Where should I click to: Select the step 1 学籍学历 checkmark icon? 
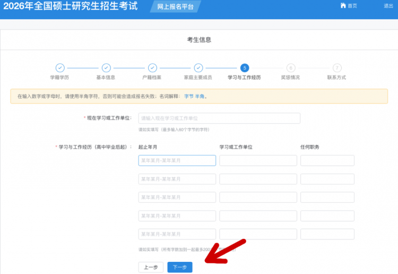tap(60, 67)
